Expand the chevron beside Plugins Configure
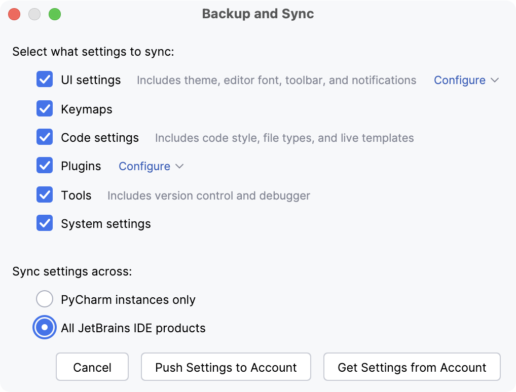 [x=179, y=166]
